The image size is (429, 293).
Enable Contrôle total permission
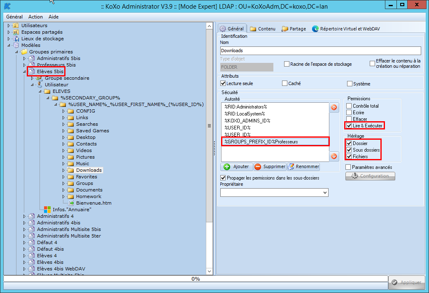coord(349,106)
